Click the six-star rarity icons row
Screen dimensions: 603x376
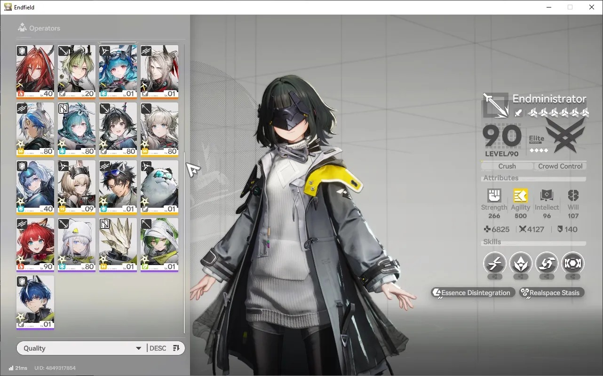[x=558, y=112]
